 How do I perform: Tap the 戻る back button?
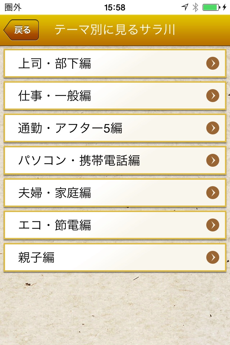22,30
